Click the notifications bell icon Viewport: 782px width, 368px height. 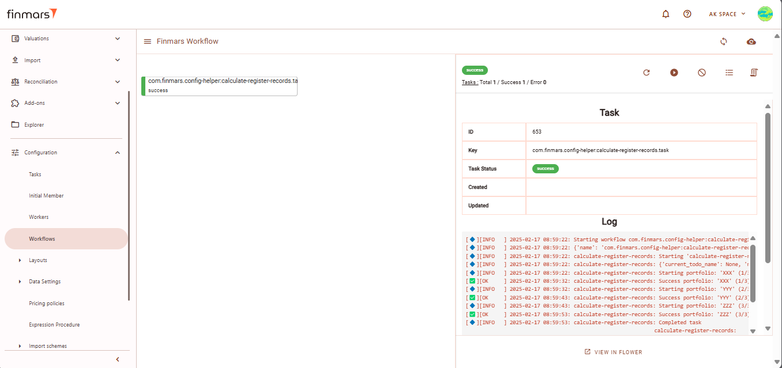pos(666,14)
